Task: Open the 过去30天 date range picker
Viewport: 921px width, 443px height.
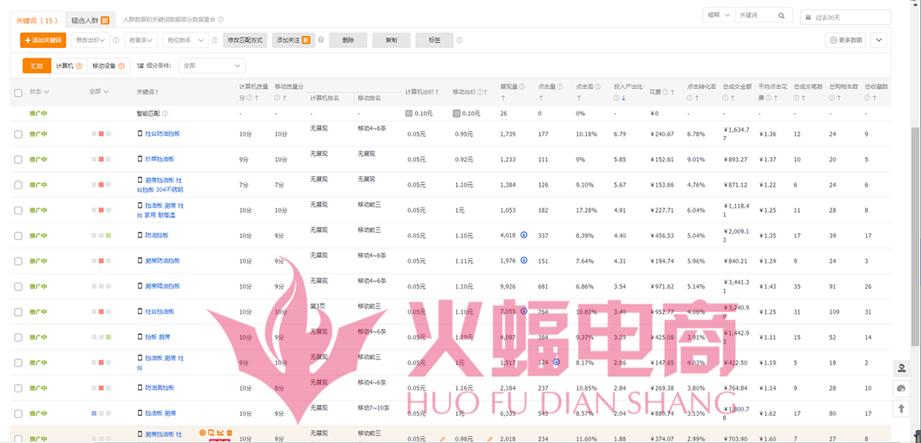Action: [x=845, y=17]
